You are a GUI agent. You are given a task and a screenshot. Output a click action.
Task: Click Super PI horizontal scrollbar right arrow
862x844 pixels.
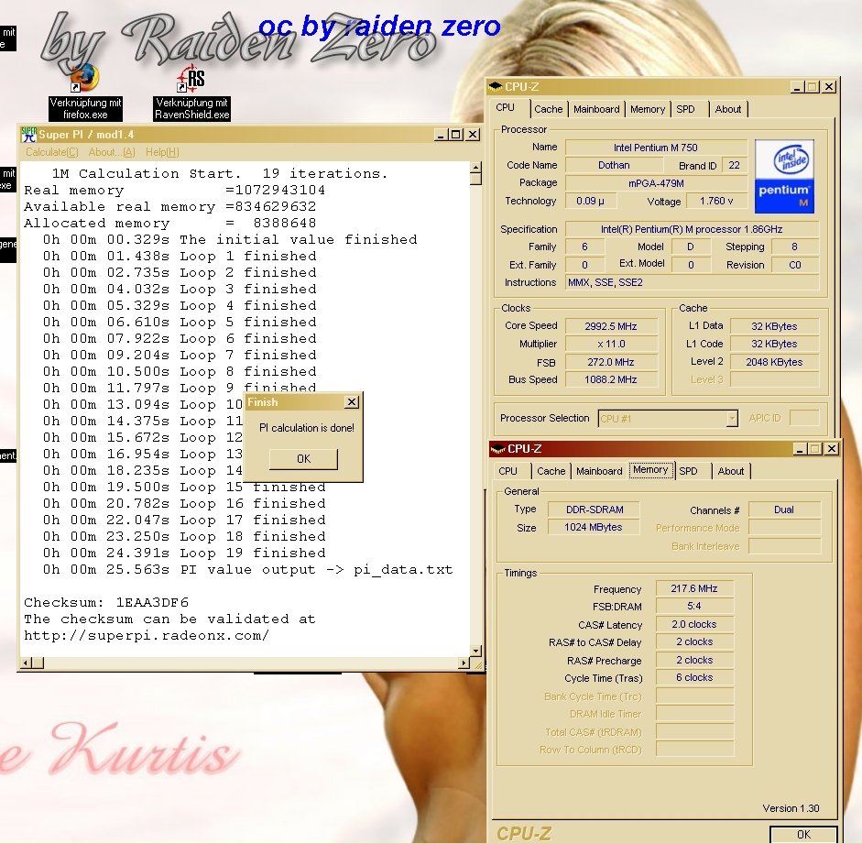coord(464,663)
